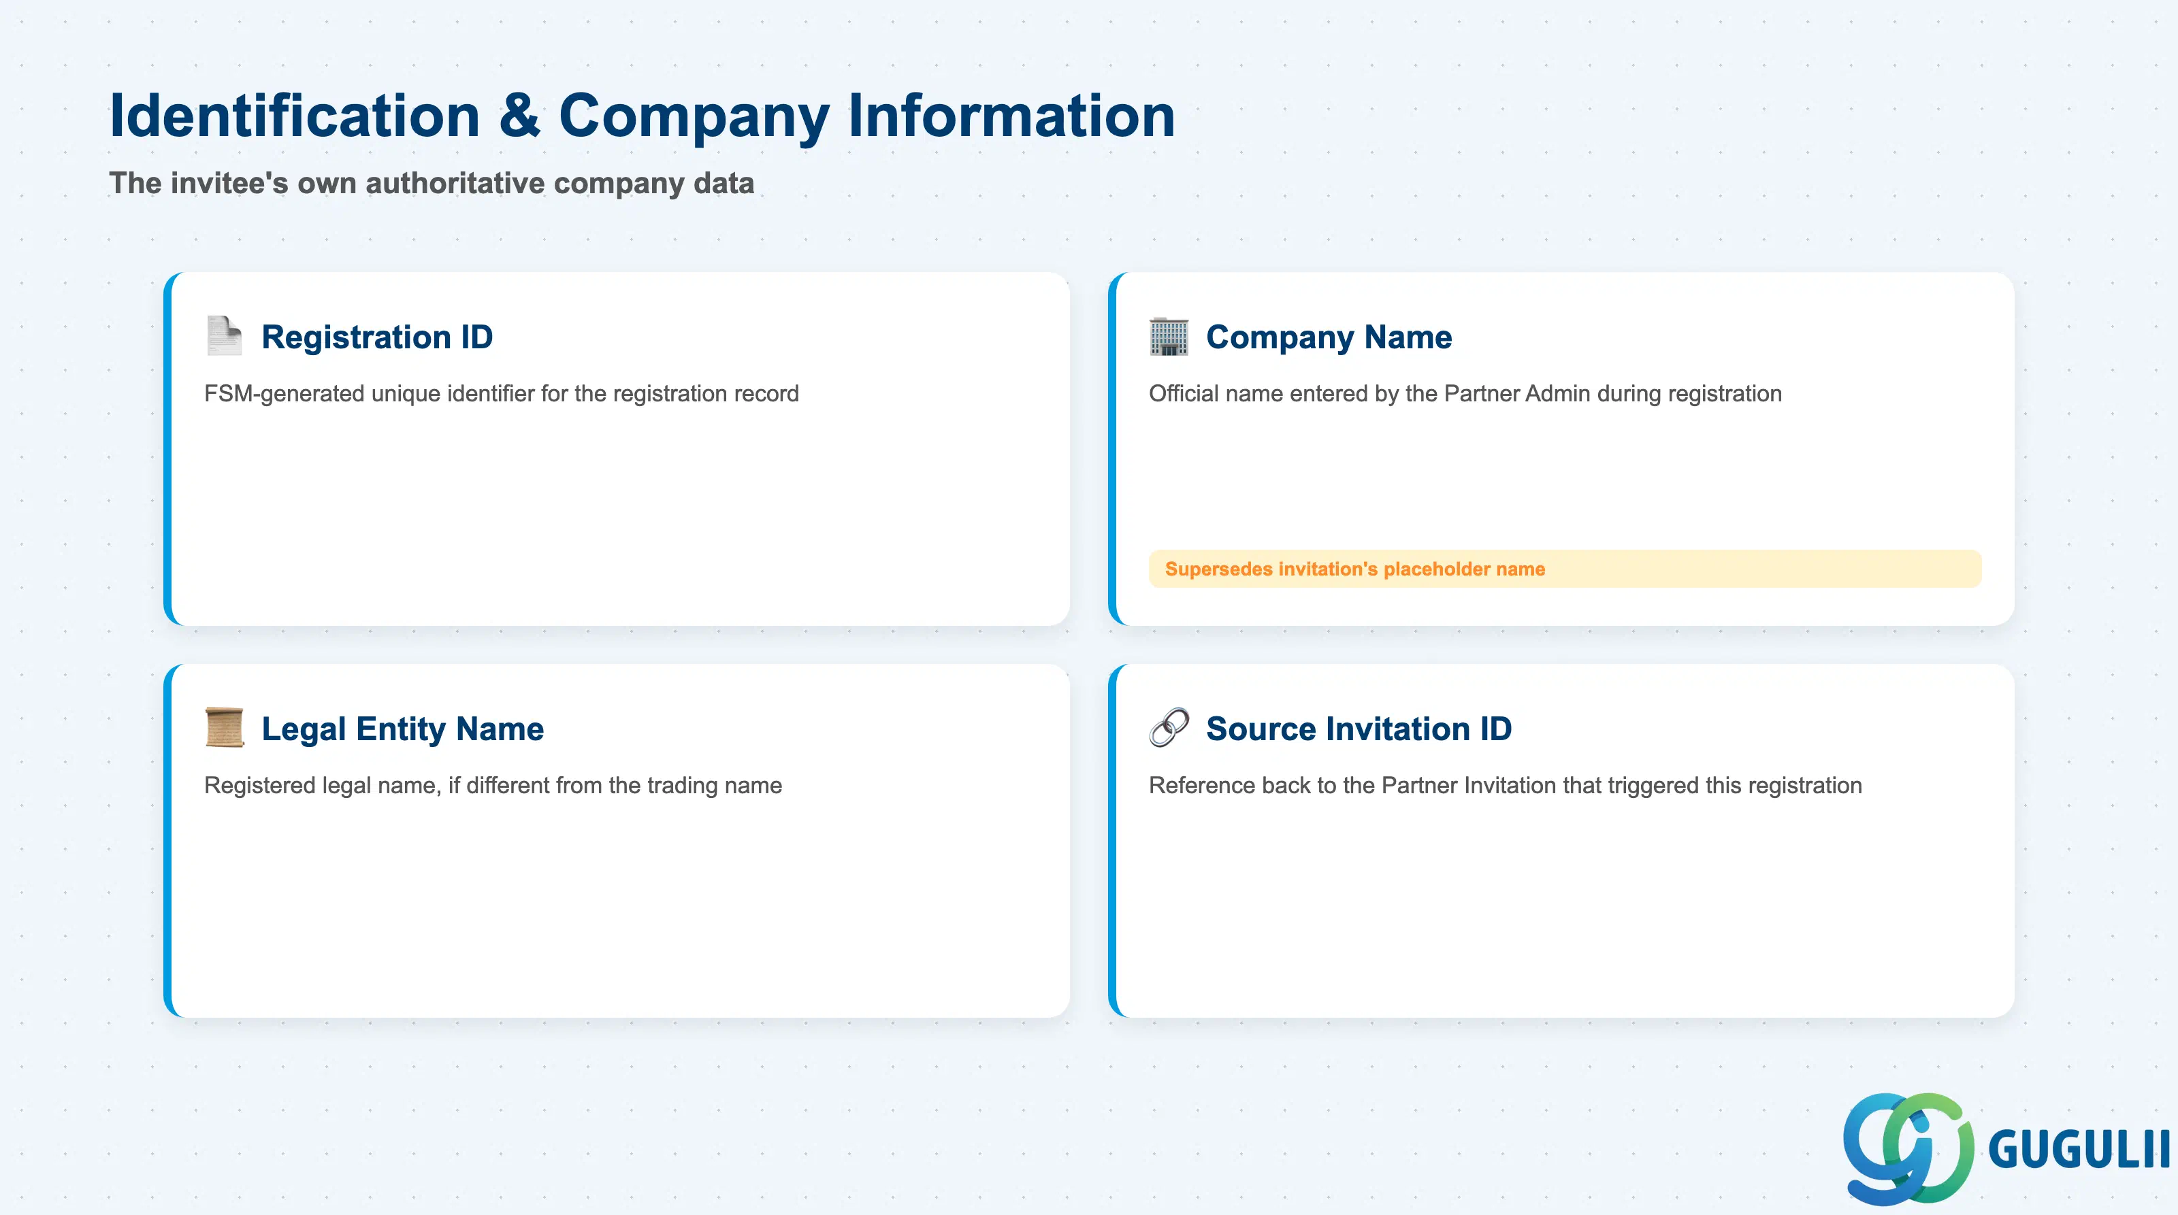Click the subtitle 'The invitee's own authoritative company data'
The height and width of the screenshot is (1215, 2178).
coord(432,184)
